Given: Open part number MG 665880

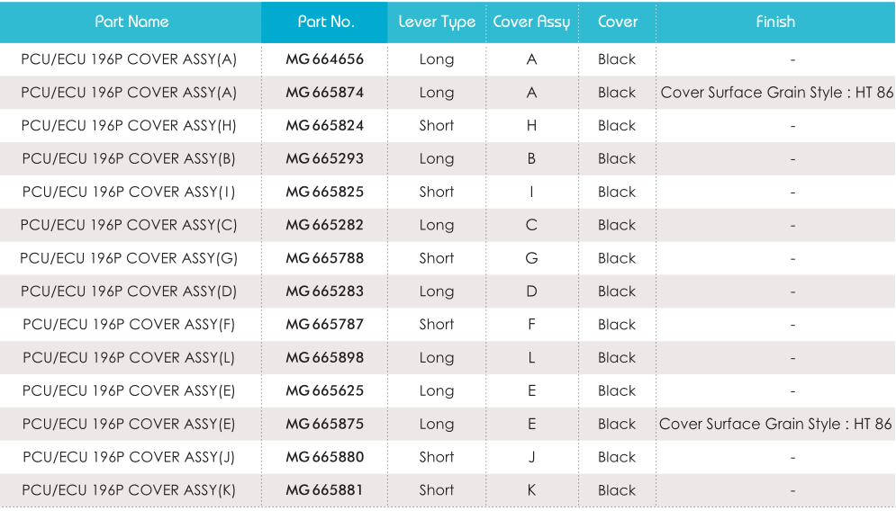Looking at the screenshot, I should (324, 457).
